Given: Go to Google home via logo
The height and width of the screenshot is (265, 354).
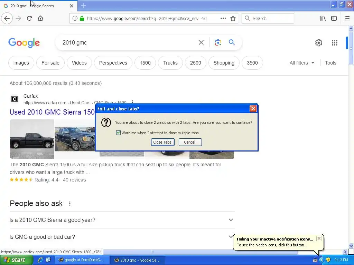Looking at the screenshot, I should pos(24,43).
